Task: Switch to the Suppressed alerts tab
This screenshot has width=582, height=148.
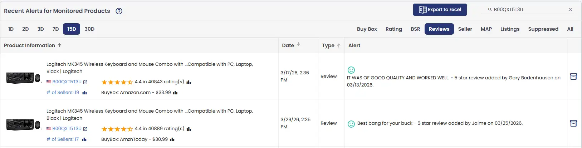Action: pyautogui.click(x=543, y=29)
